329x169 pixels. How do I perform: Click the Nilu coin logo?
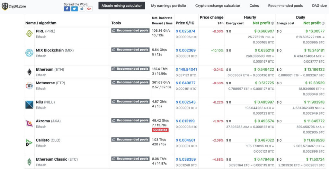(x=29, y=105)
